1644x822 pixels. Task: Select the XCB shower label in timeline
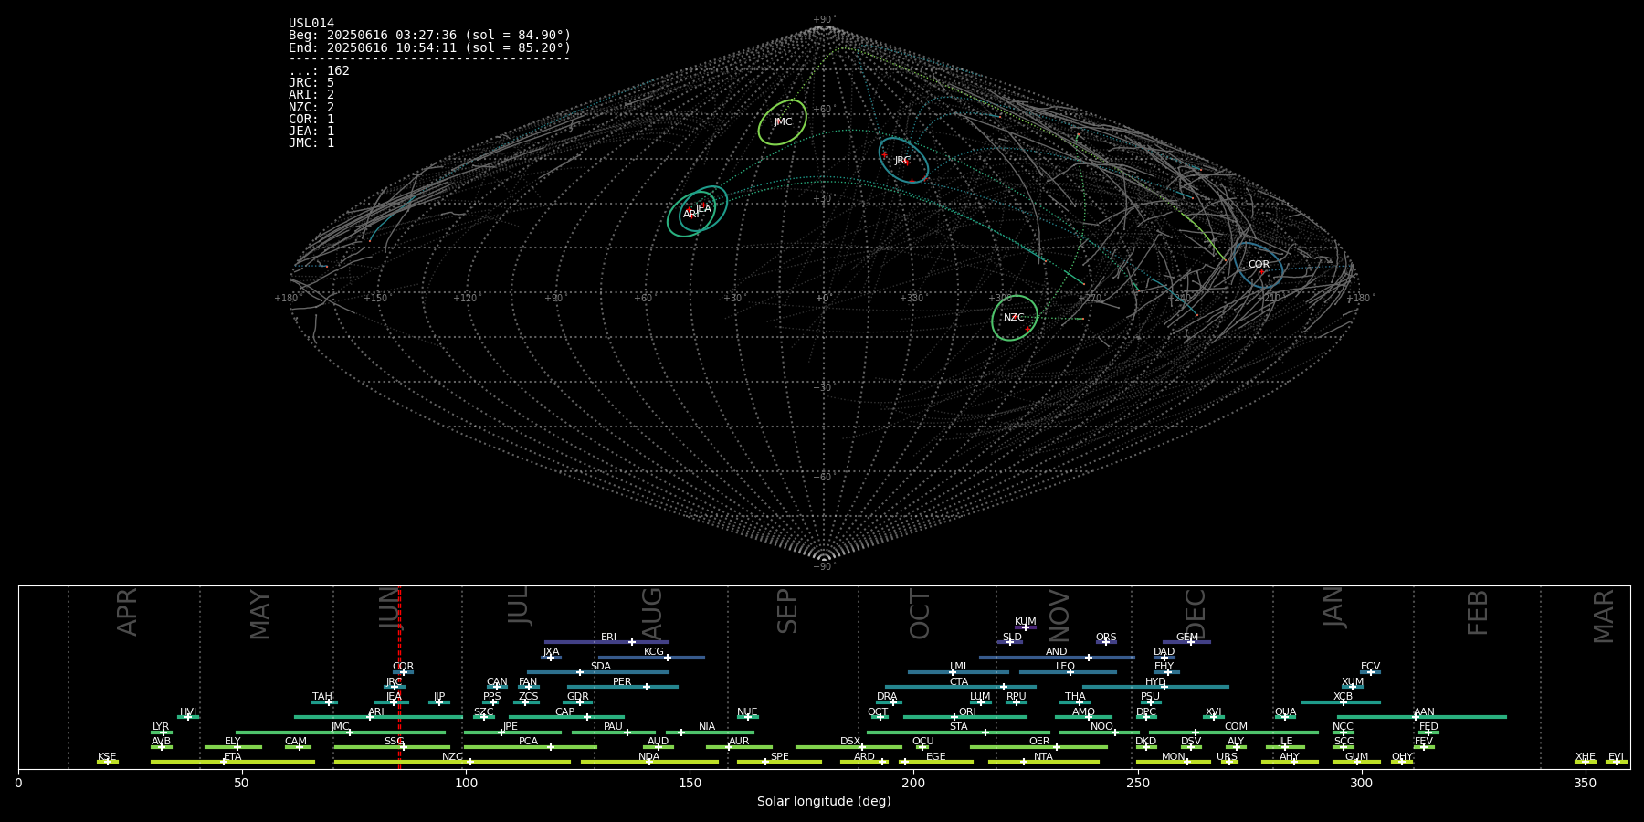[1343, 696]
